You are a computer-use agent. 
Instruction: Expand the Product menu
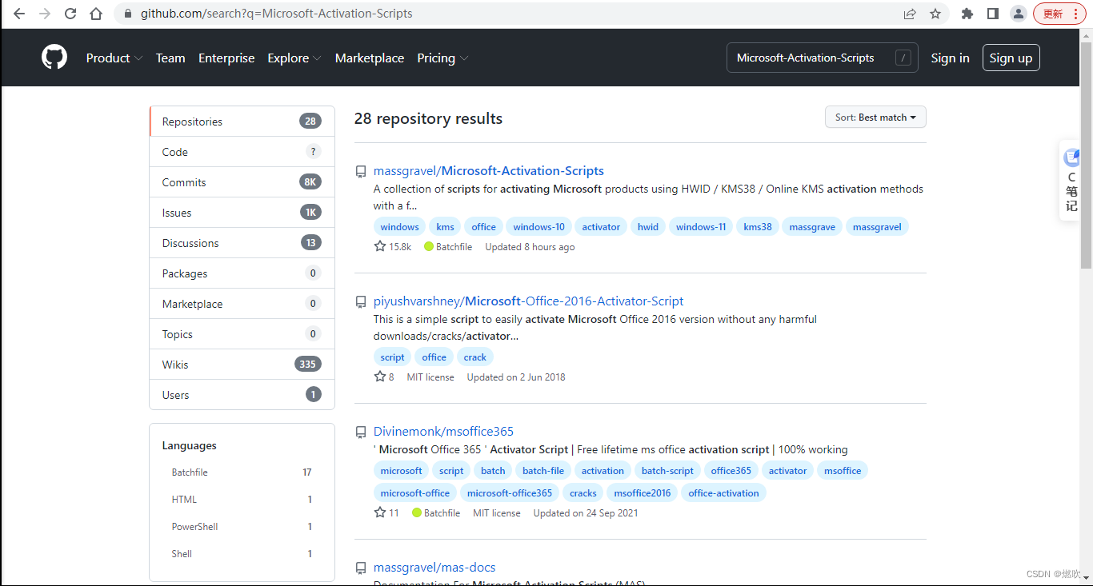pos(114,58)
